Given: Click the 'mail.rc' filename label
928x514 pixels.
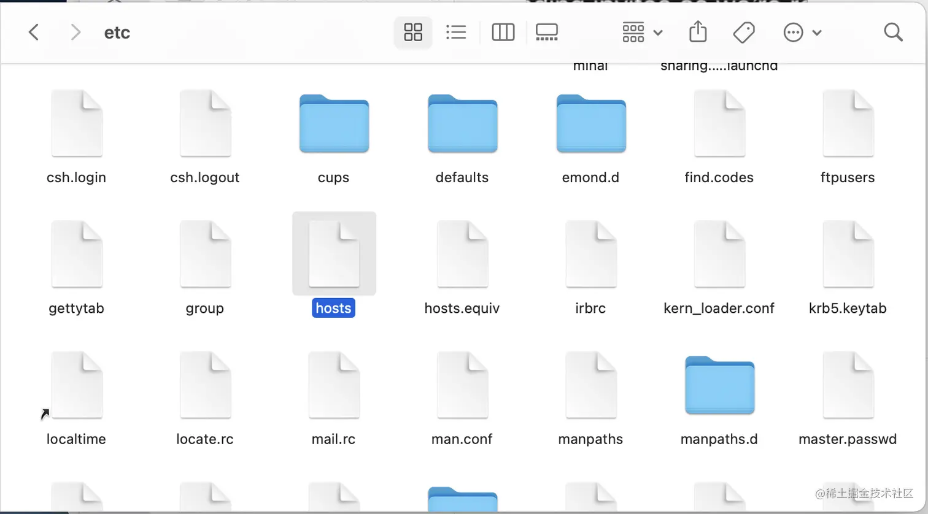Looking at the screenshot, I should 333,439.
